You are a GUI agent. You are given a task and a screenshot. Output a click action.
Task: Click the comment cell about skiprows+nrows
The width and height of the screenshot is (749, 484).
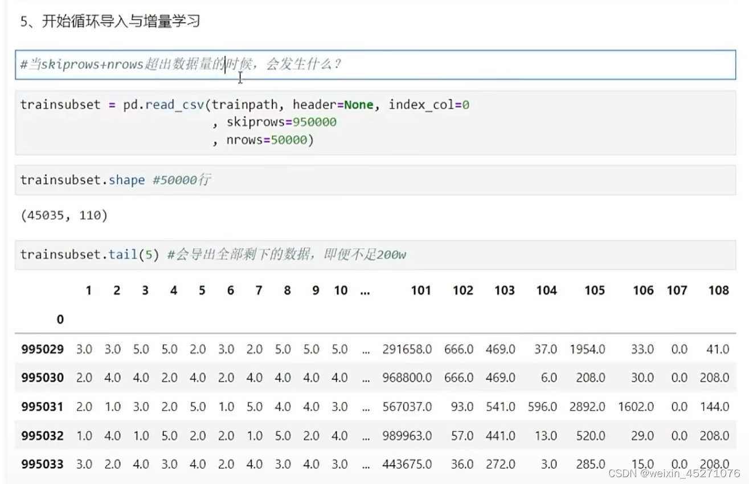tap(375, 64)
